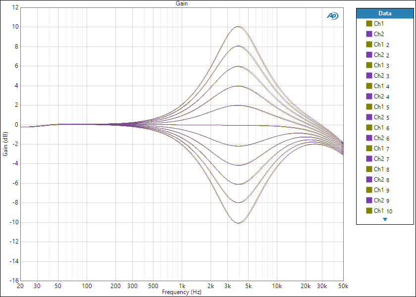Viewport: 416px width, 297px height.
Task: Expand legend with the down arrow
Action: click(385, 220)
